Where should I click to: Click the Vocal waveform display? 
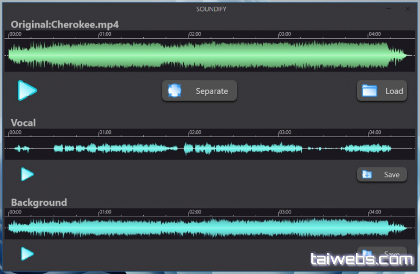pos(209,148)
